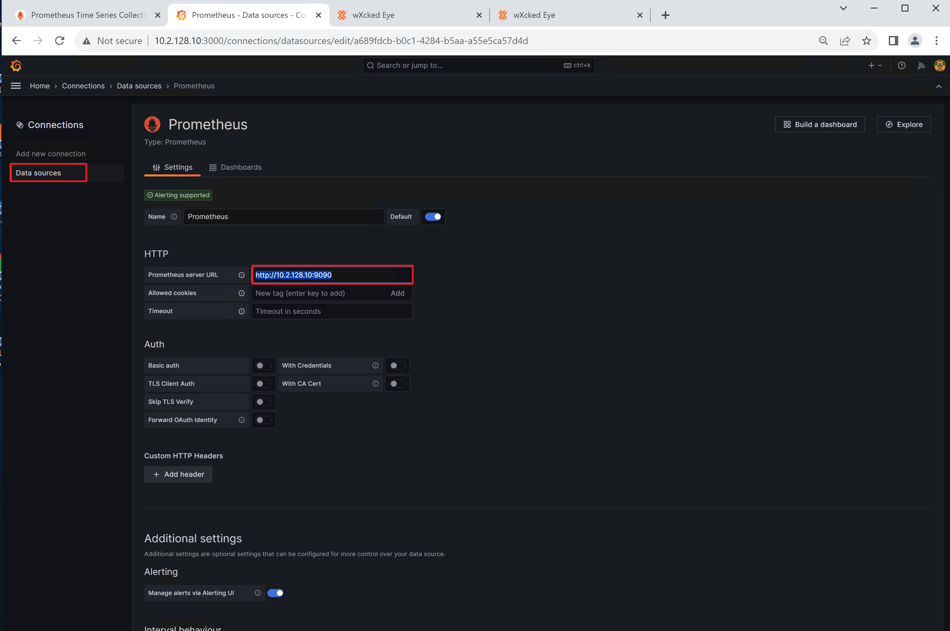Disable Manage alerts via Alerting UI toggle

click(275, 593)
